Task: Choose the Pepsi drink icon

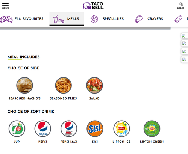Action: (x=43, y=129)
